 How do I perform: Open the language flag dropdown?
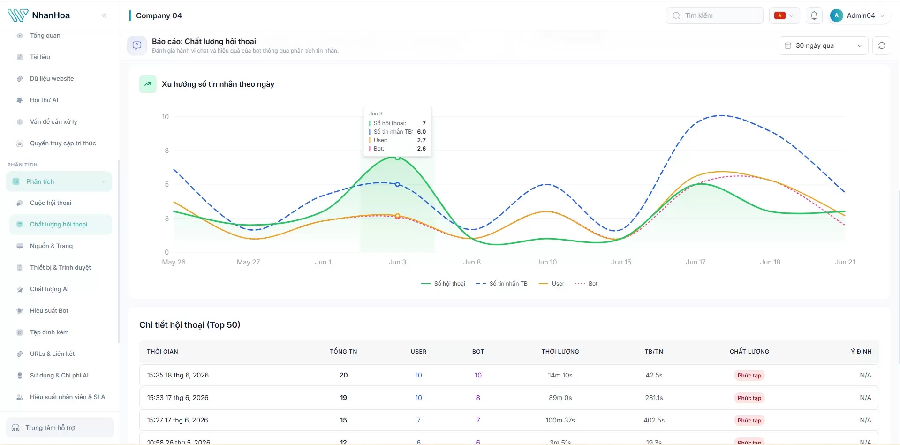(x=785, y=15)
